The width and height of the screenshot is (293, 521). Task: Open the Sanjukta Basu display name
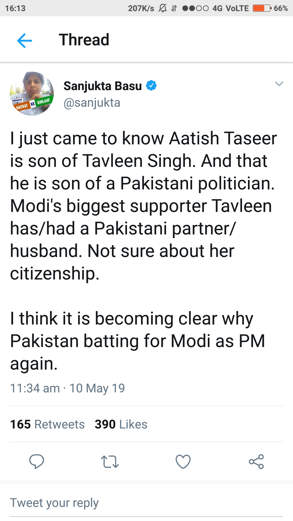[x=103, y=86]
